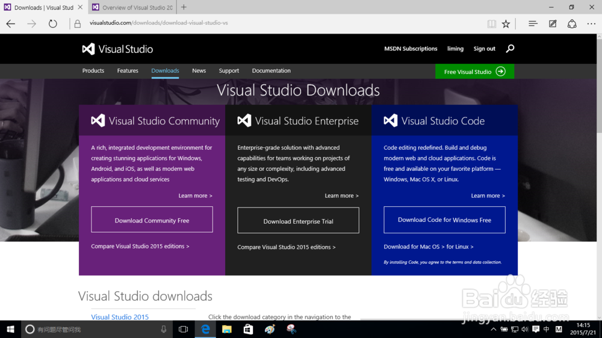Click Download Community Free button
Image resolution: width=602 pixels, height=338 pixels.
(x=152, y=220)
